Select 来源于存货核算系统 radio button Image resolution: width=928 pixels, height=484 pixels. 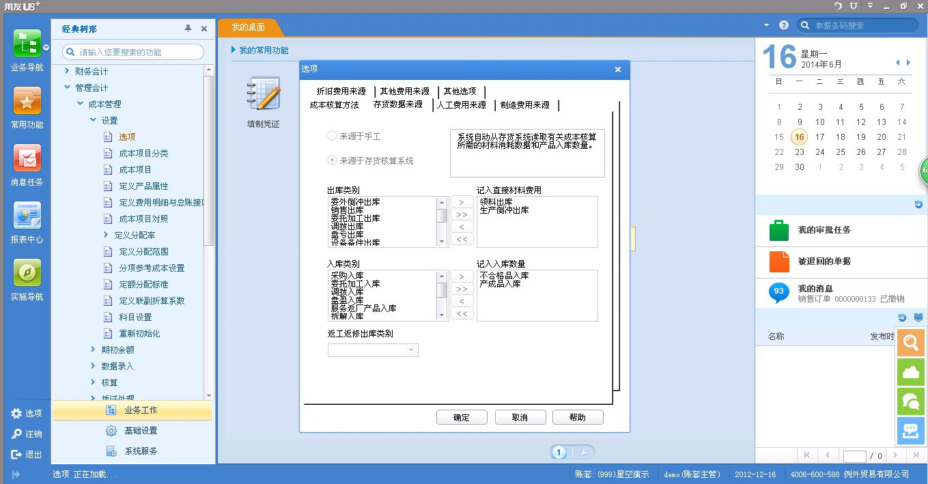332,160
